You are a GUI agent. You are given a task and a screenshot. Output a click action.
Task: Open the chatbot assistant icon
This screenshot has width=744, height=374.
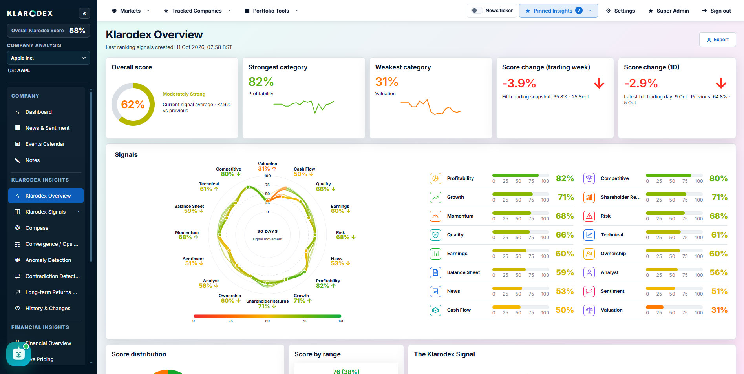(x=18, y=354)
